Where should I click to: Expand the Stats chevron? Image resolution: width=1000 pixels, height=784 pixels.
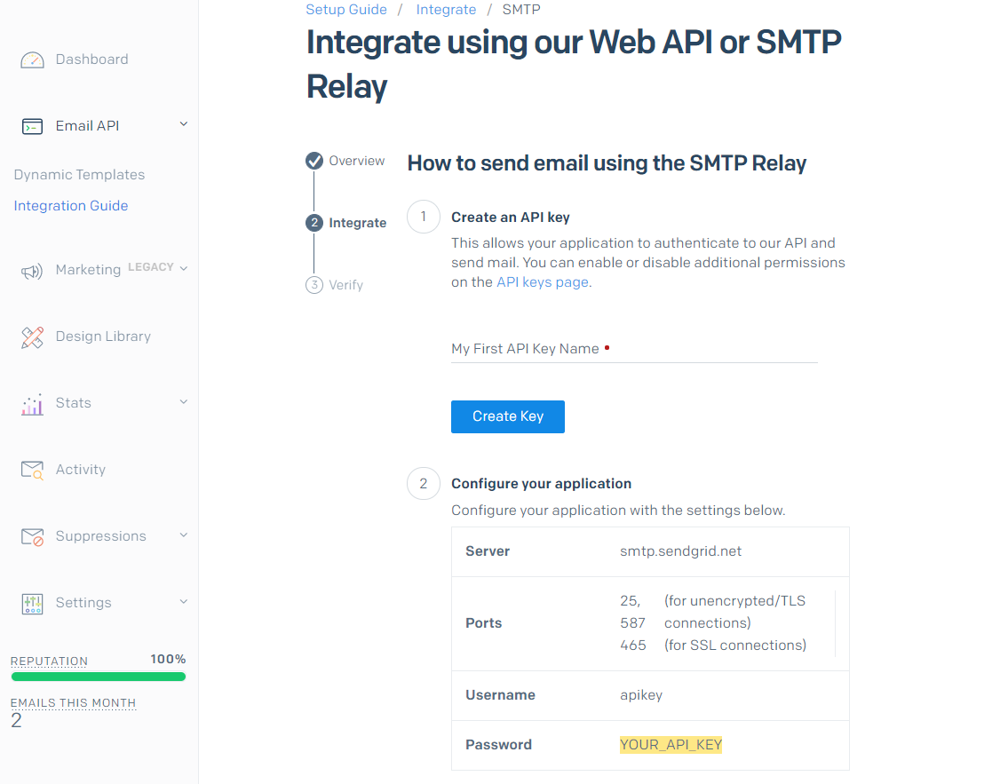coord(184,401)
